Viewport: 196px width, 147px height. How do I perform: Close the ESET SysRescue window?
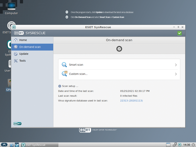[x=183, y=27]
